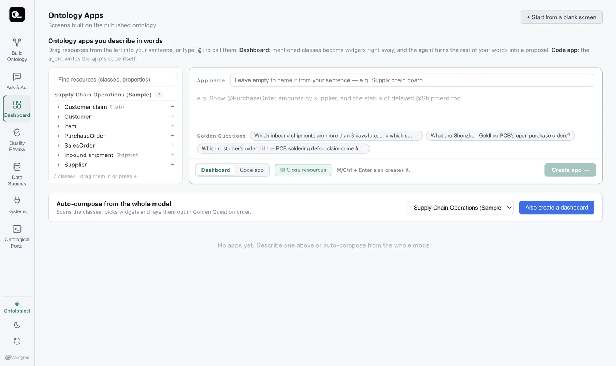Add Supplier with plus icon
The image size is (616, 366).
click(x=172, y=165)
